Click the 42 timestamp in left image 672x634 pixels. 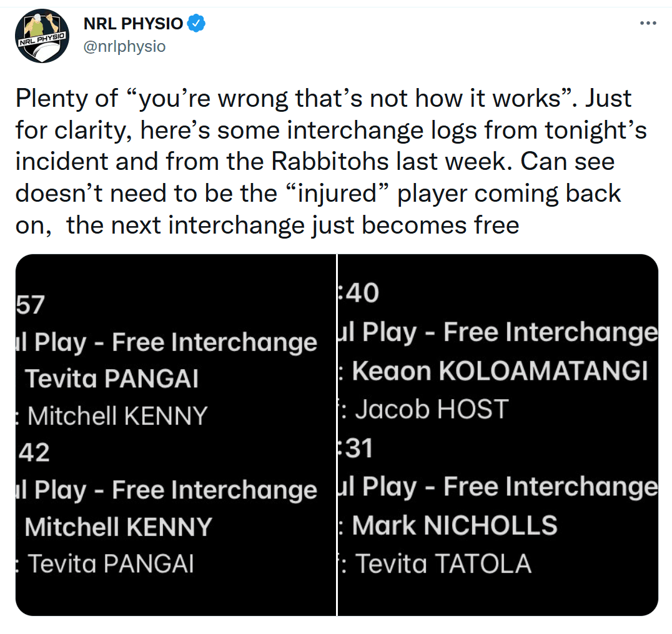34,453
